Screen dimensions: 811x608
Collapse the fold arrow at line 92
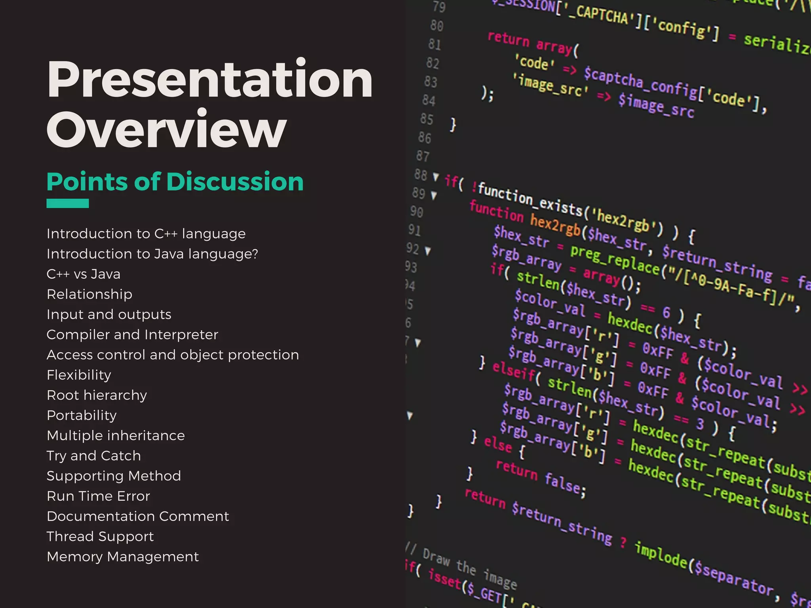pyautogui.click(x=428, y=251)
